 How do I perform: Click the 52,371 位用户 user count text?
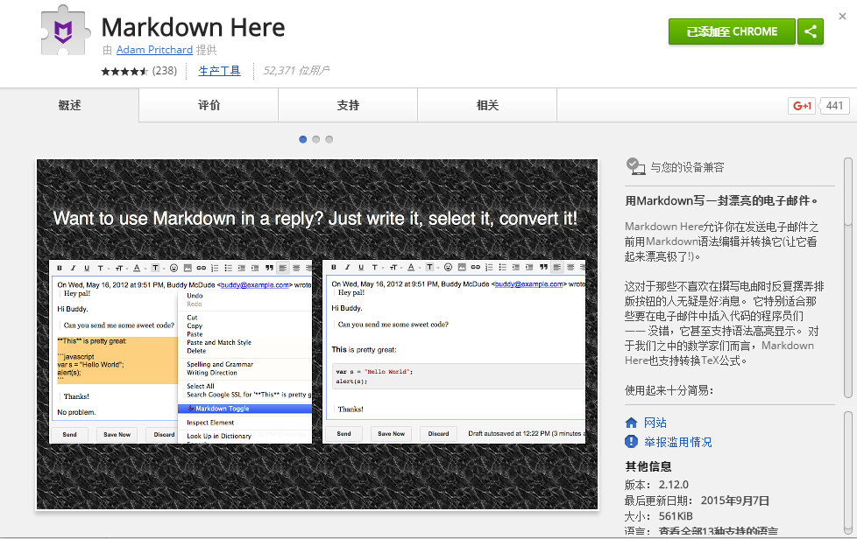click(x=296, y=71)
